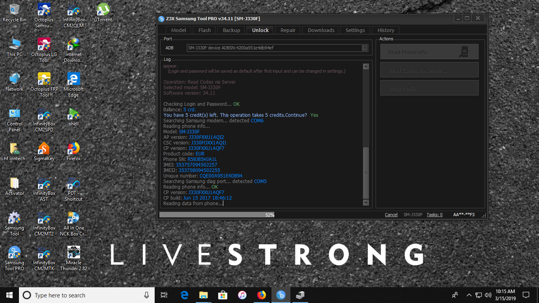Open Firefox desktop shortcut

pos(73,151)
